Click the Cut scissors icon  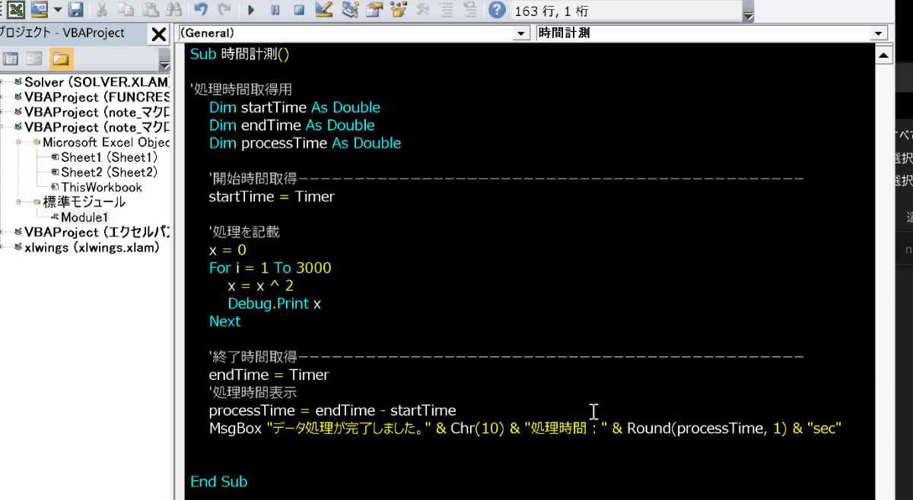(x=102, y=10)
